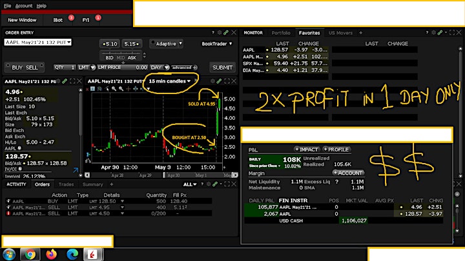
Task: Open Chrome from taskbar
Action: pyautogui.click(x=30, y=254)
